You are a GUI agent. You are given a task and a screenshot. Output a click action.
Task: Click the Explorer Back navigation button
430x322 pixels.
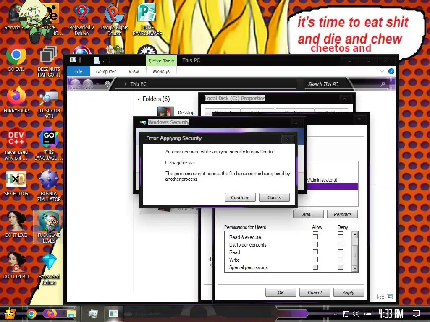pyautogui.click(x=76, y=84)
